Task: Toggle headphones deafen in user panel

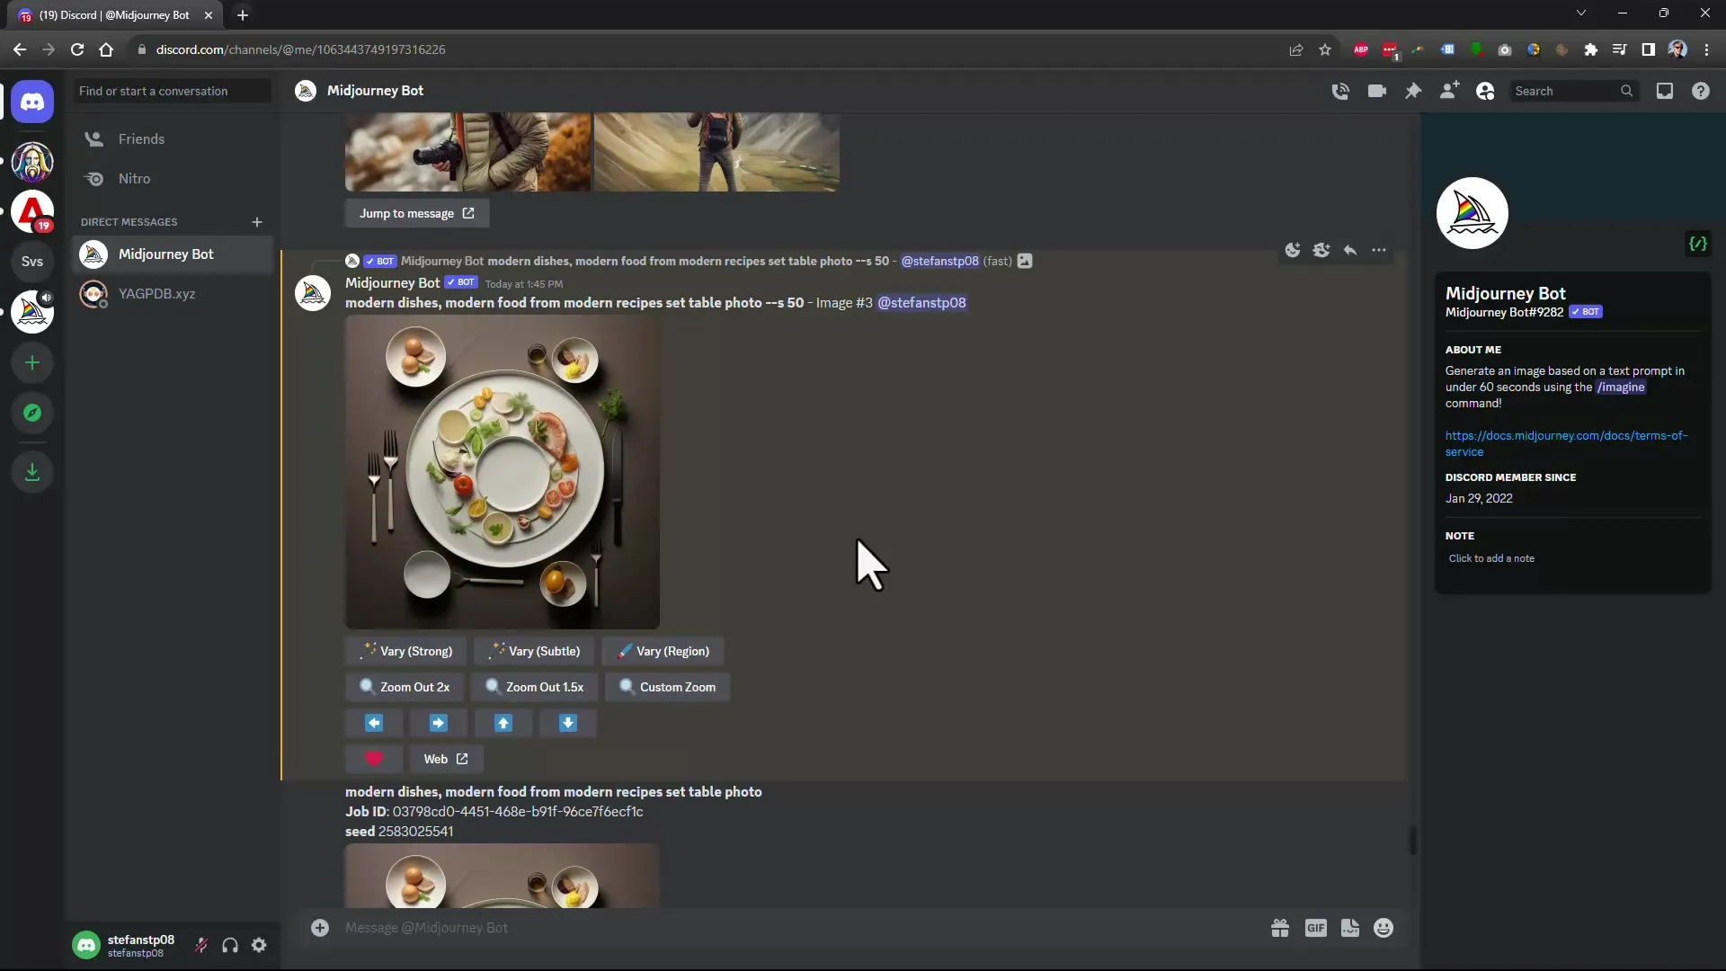Action: (x=230, y=945)
